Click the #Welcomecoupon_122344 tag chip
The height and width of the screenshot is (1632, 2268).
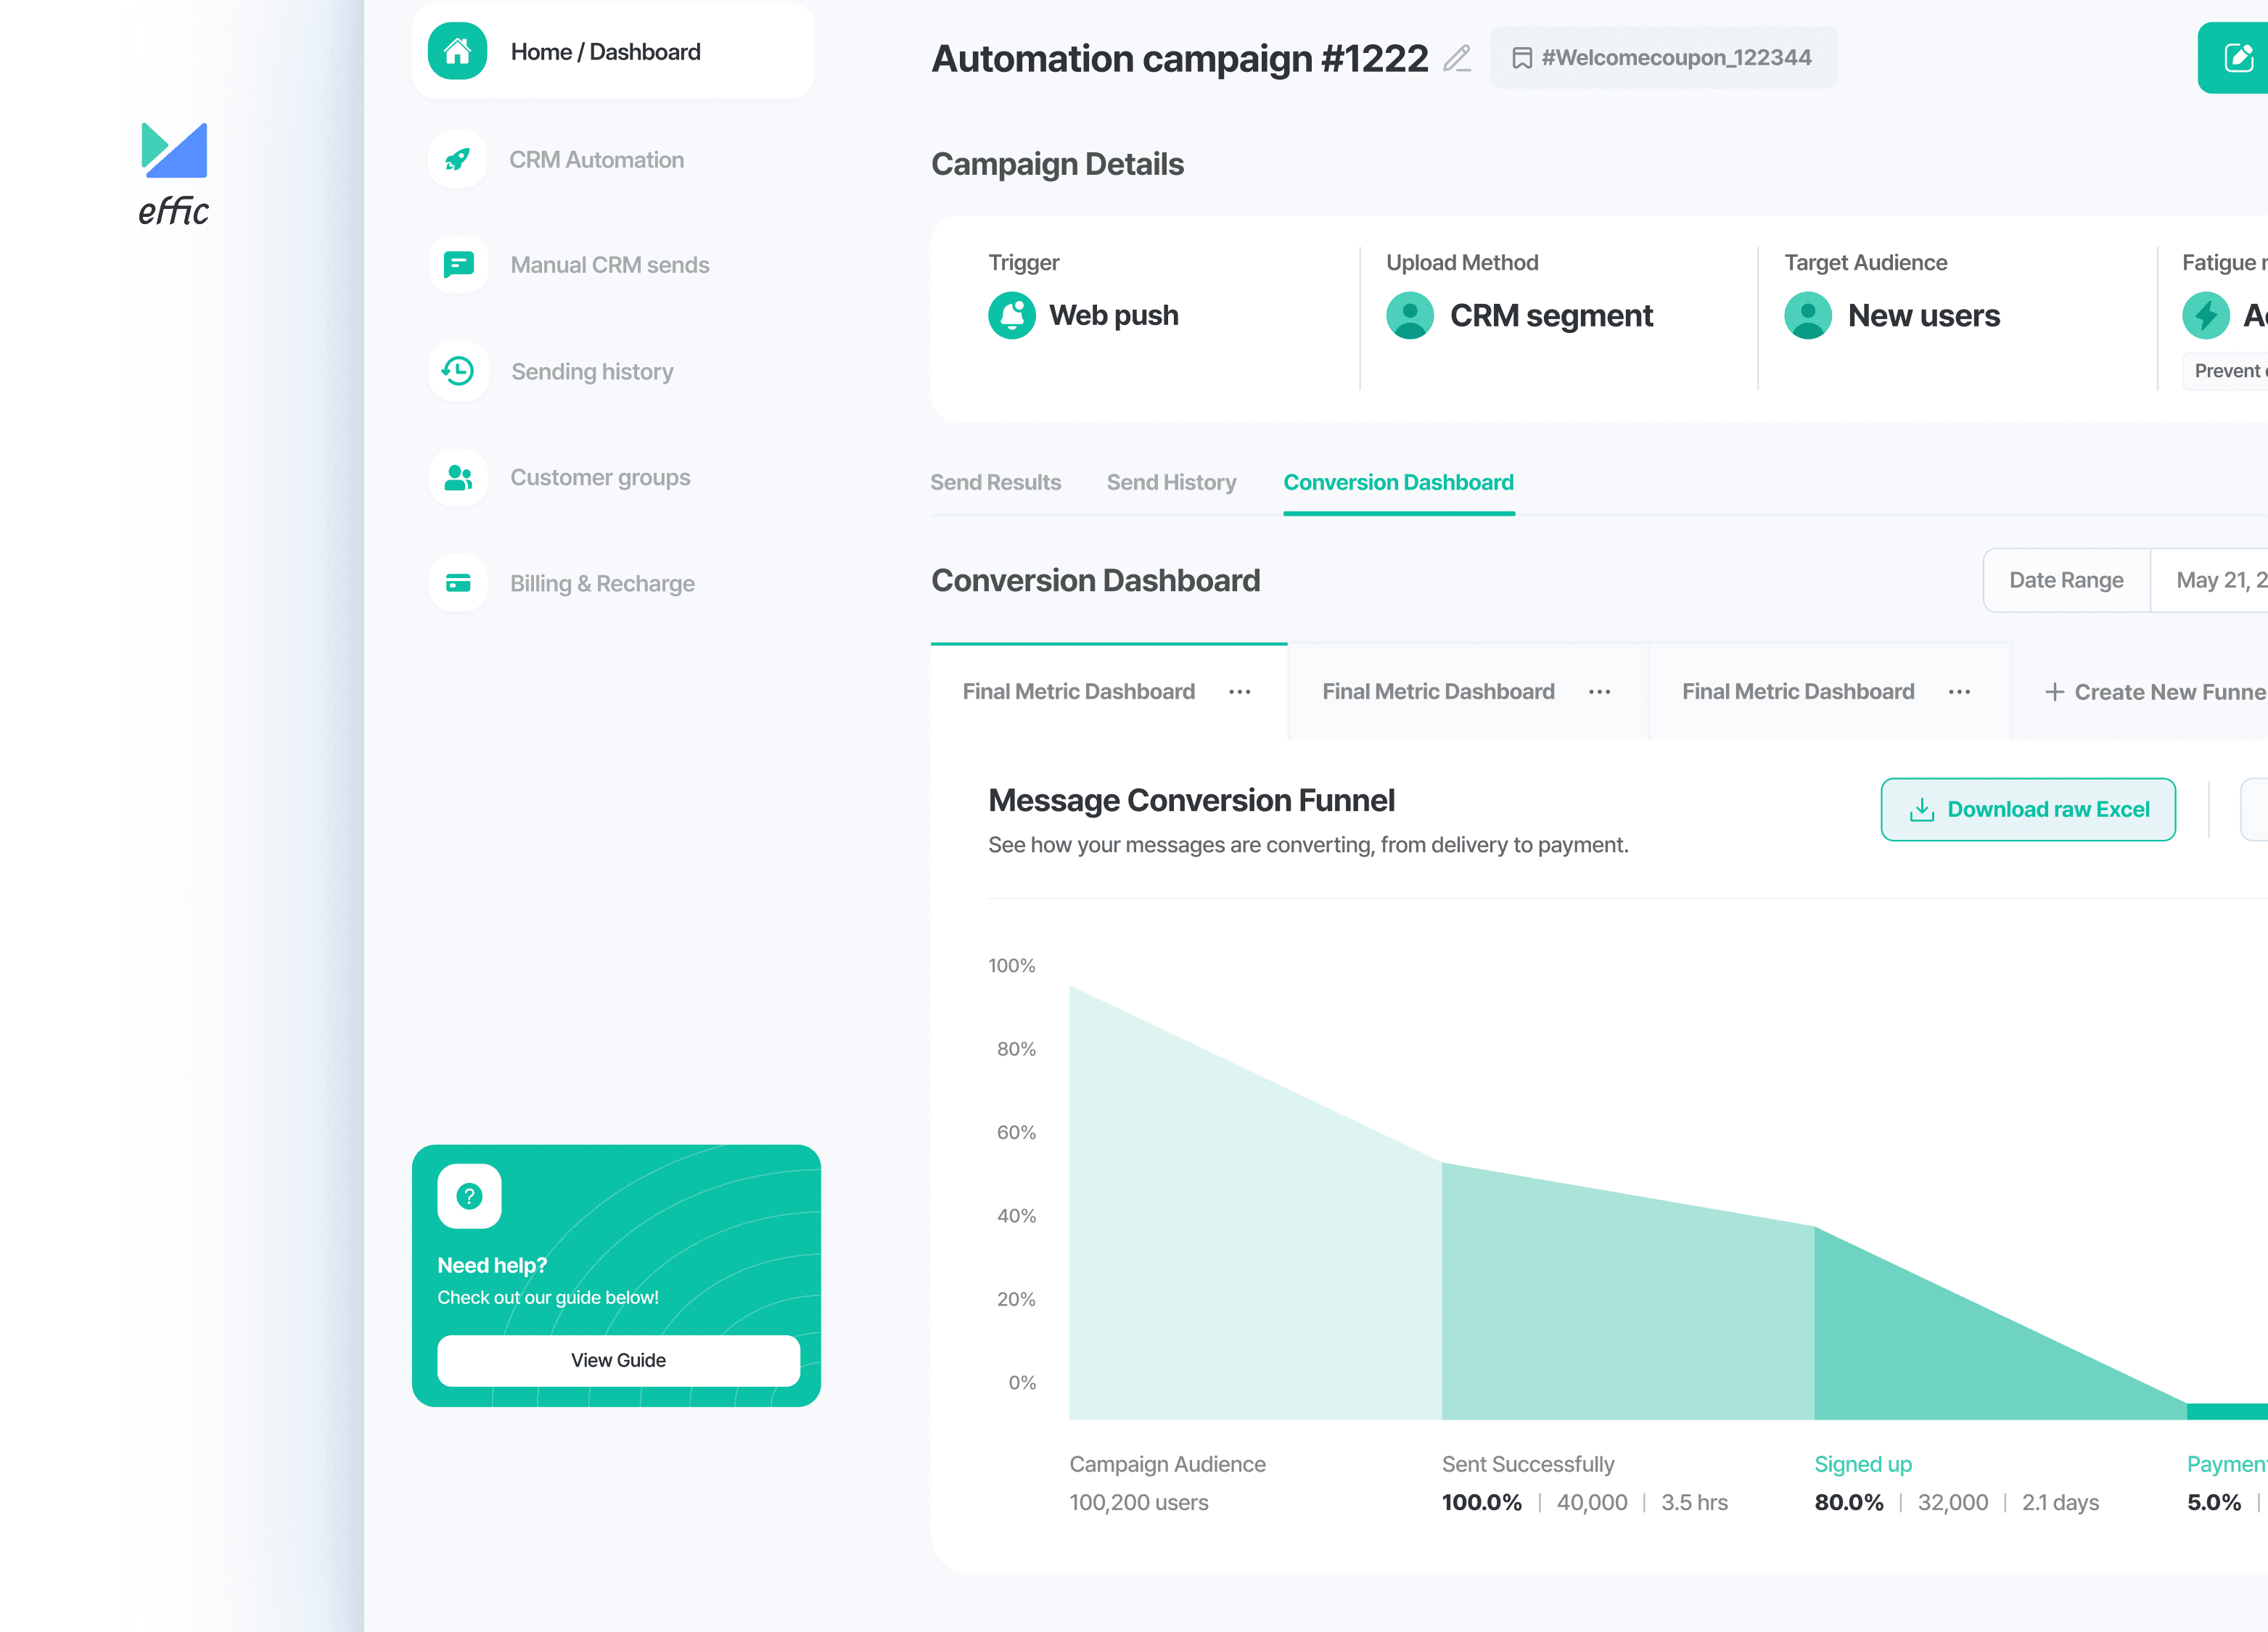tap(1663, 58)
